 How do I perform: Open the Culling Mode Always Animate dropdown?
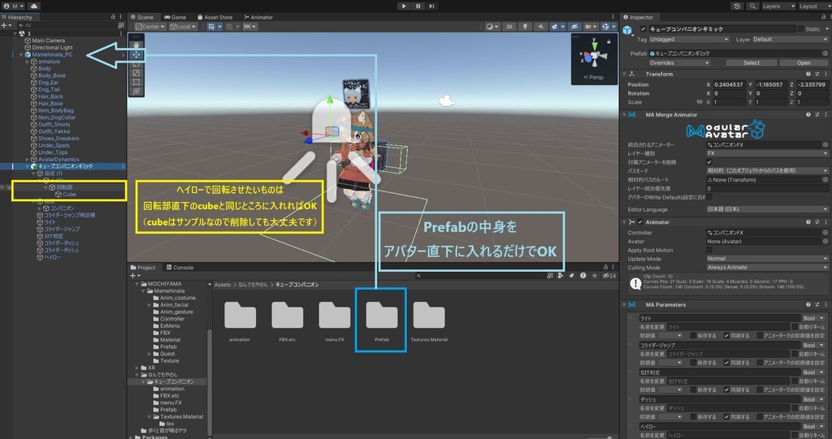[767, 267]
